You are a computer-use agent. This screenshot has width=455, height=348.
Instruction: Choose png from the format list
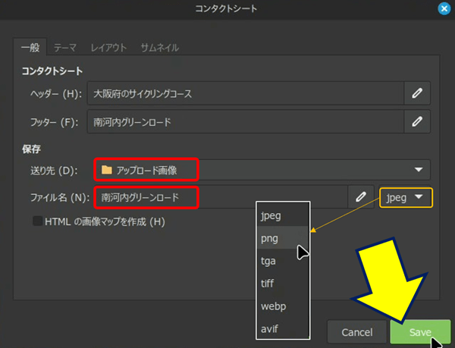point(282,238)
